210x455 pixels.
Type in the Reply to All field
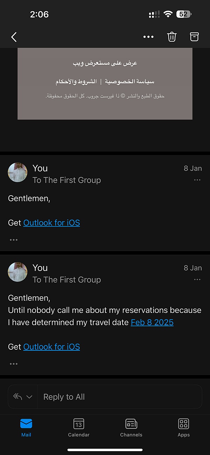pos(119,397)
